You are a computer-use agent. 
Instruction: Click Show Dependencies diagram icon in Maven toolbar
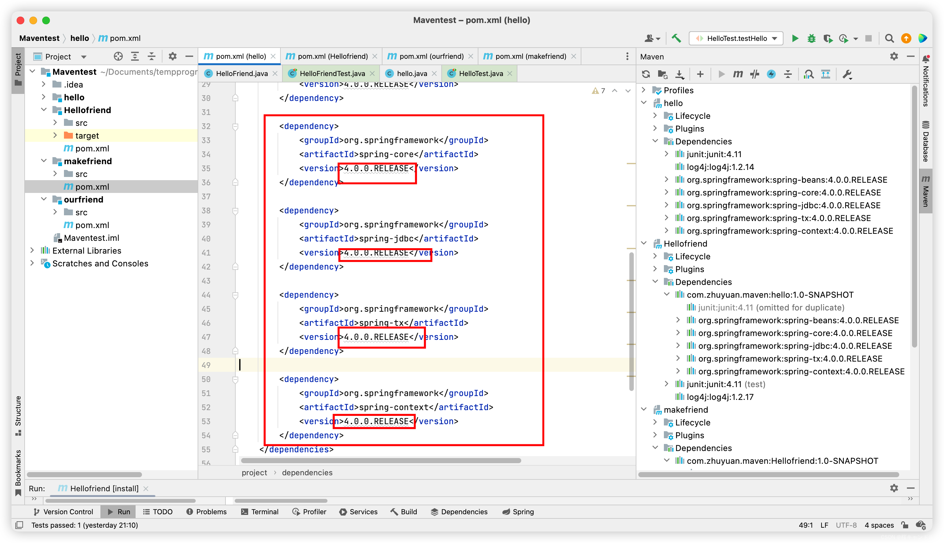click(825, 74)
